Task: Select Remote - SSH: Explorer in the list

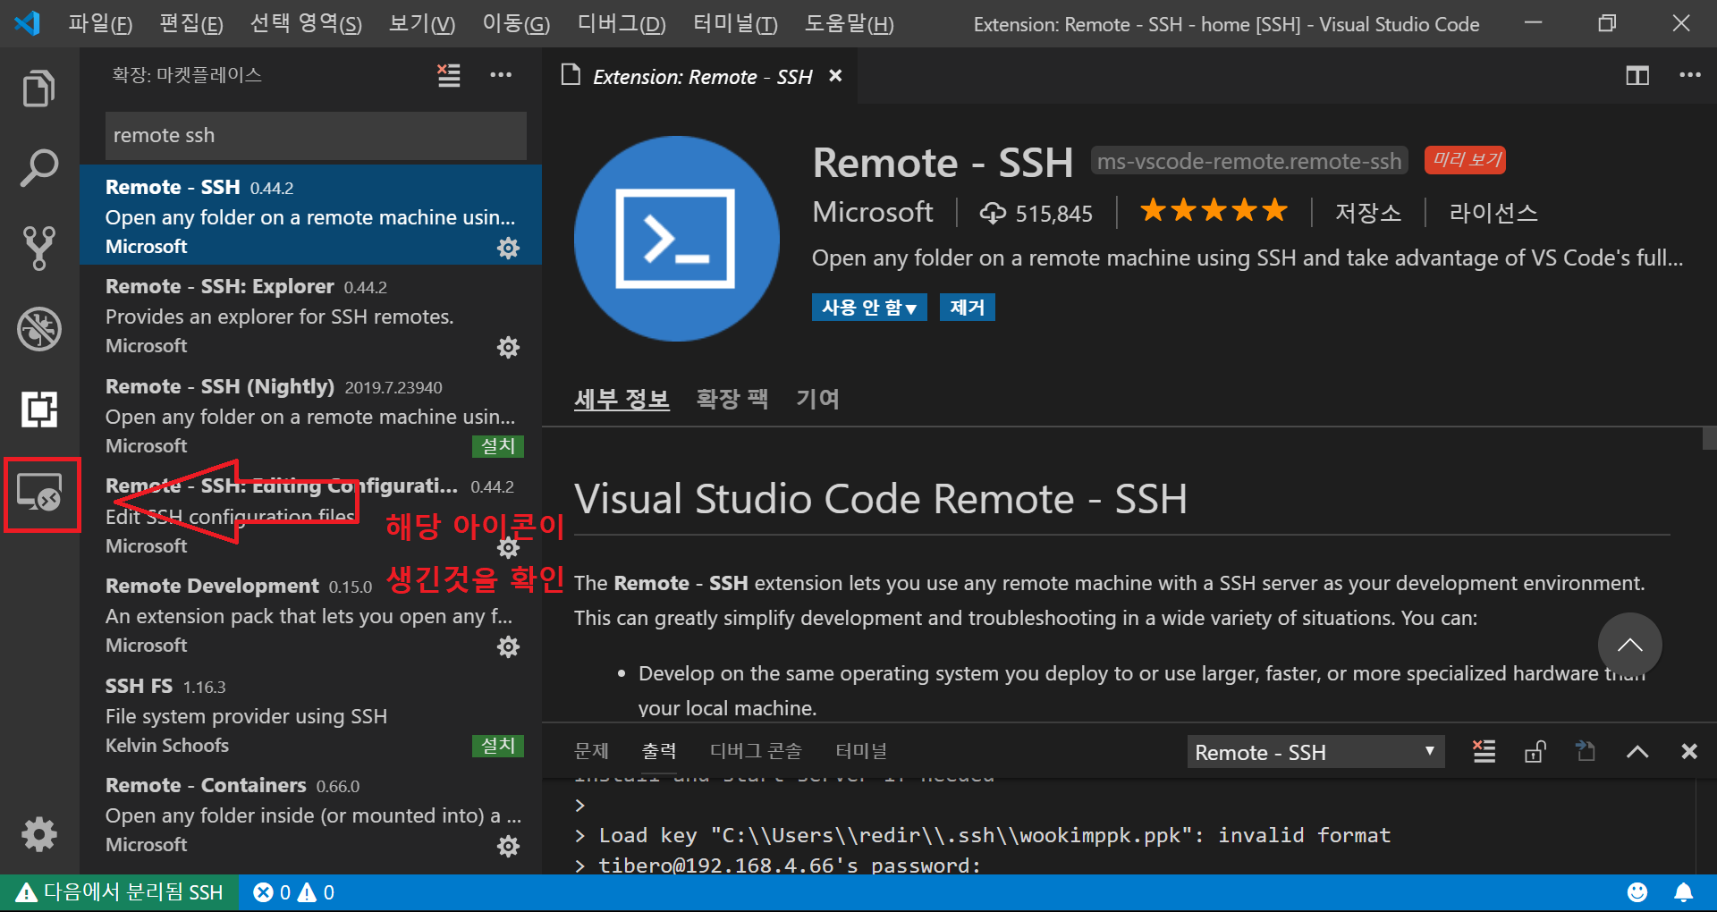Action: (310, 315)
